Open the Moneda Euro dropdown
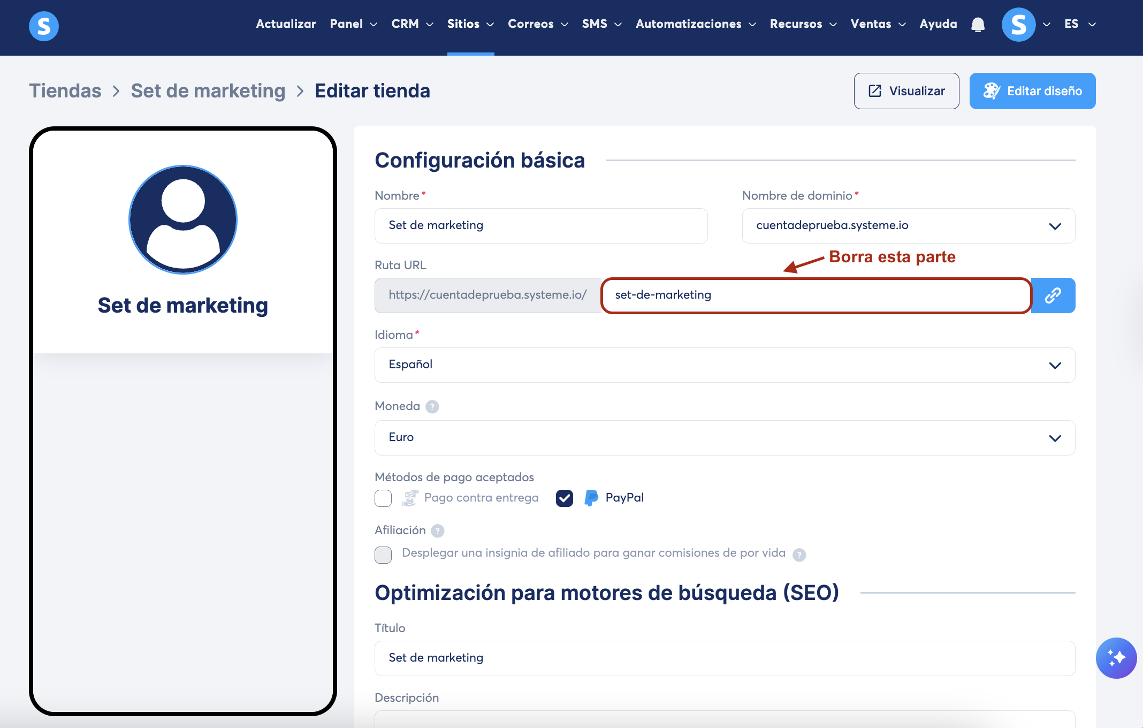This screenshot has width=1143, height=728. coord(725,438)
